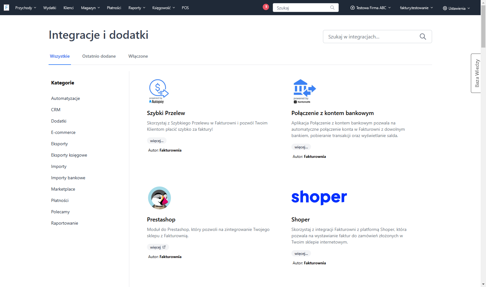Open the faktury.testowanie account dropdown
This screenshot has width=486, height=287.
tap(416, 8)
